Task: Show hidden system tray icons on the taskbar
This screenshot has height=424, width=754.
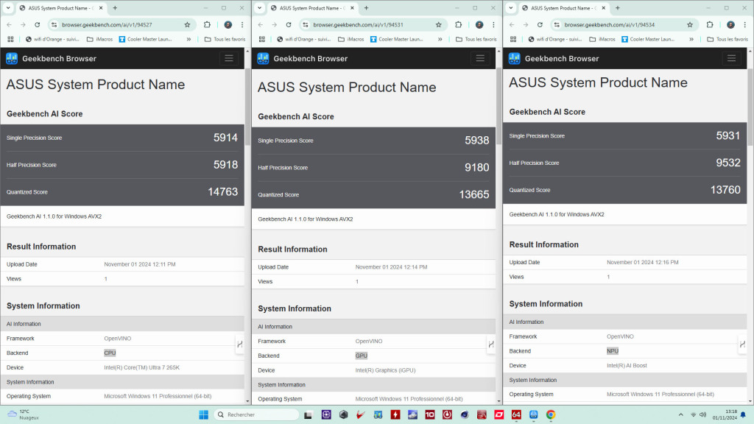Action: tap(681, 414)
